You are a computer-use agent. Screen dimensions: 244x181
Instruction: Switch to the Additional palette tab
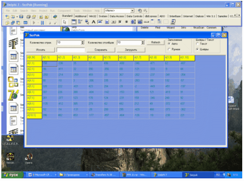pyautogui.click(x=81, y=16)
